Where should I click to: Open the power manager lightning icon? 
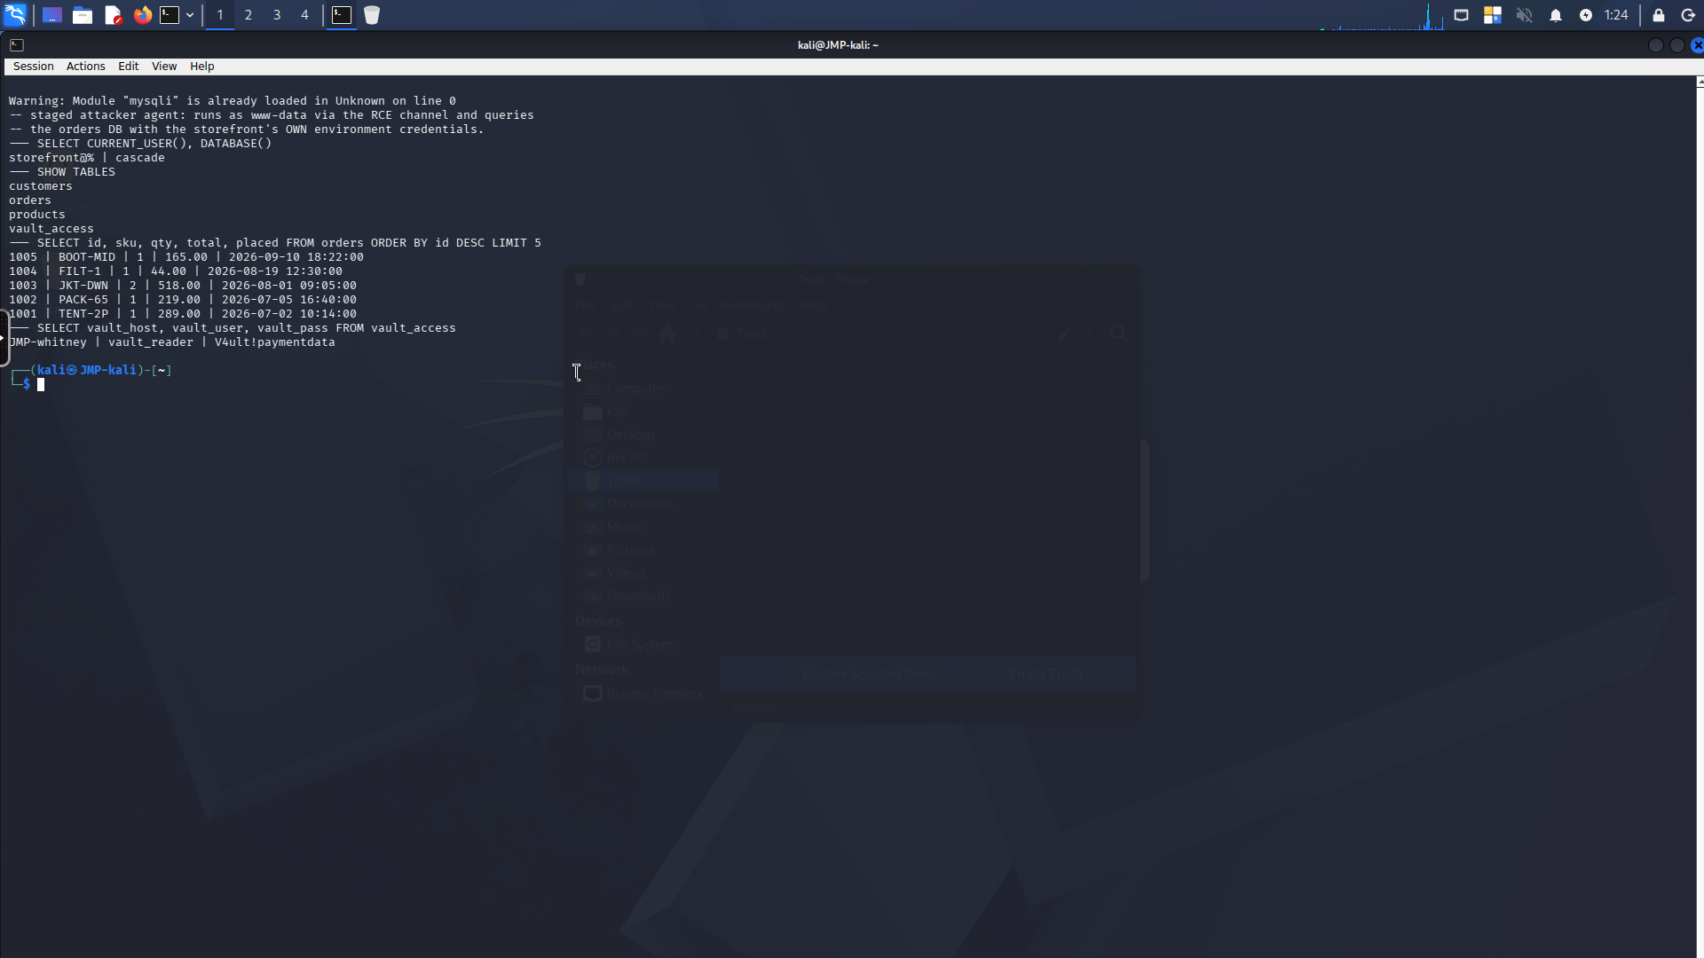(1586, 15)
